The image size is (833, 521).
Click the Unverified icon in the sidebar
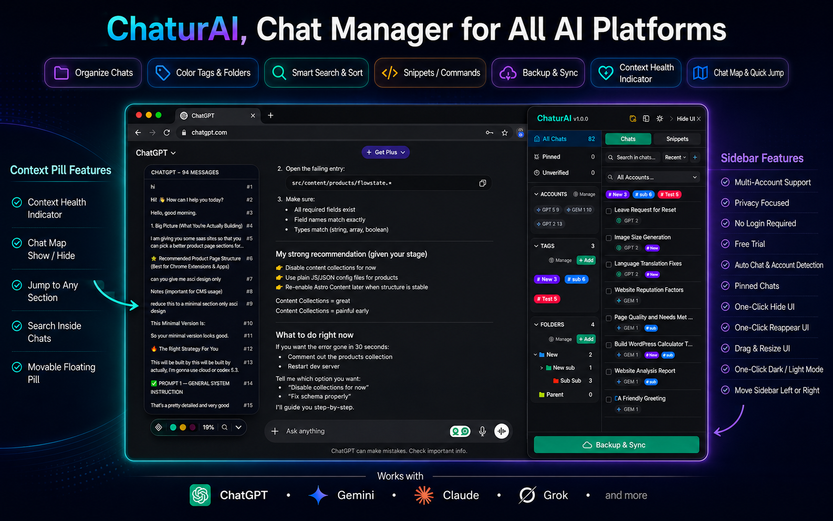point(537,173)
